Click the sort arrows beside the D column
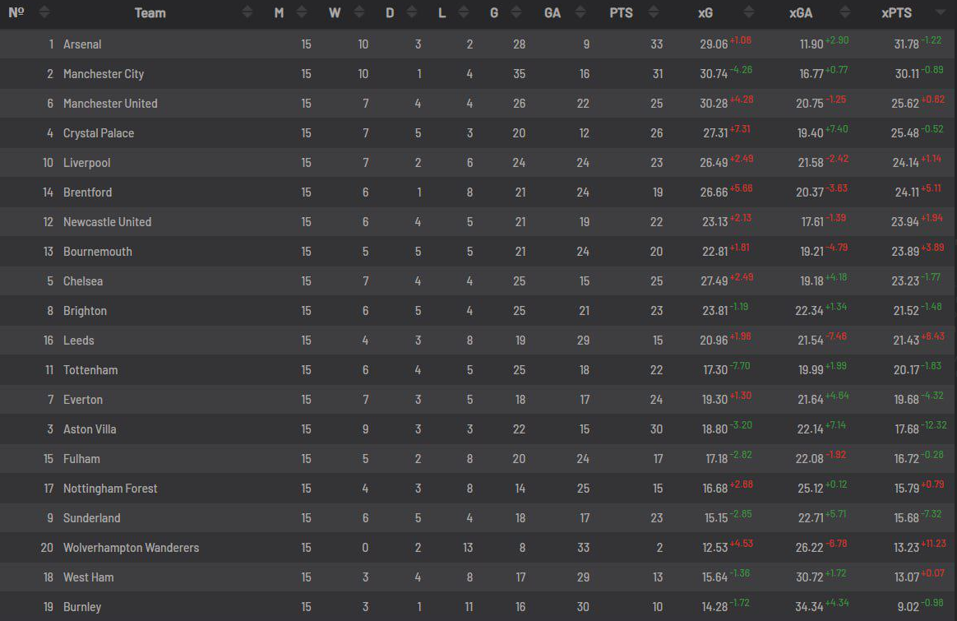Viewport: 957px width, 621px height. click(412, 12)
